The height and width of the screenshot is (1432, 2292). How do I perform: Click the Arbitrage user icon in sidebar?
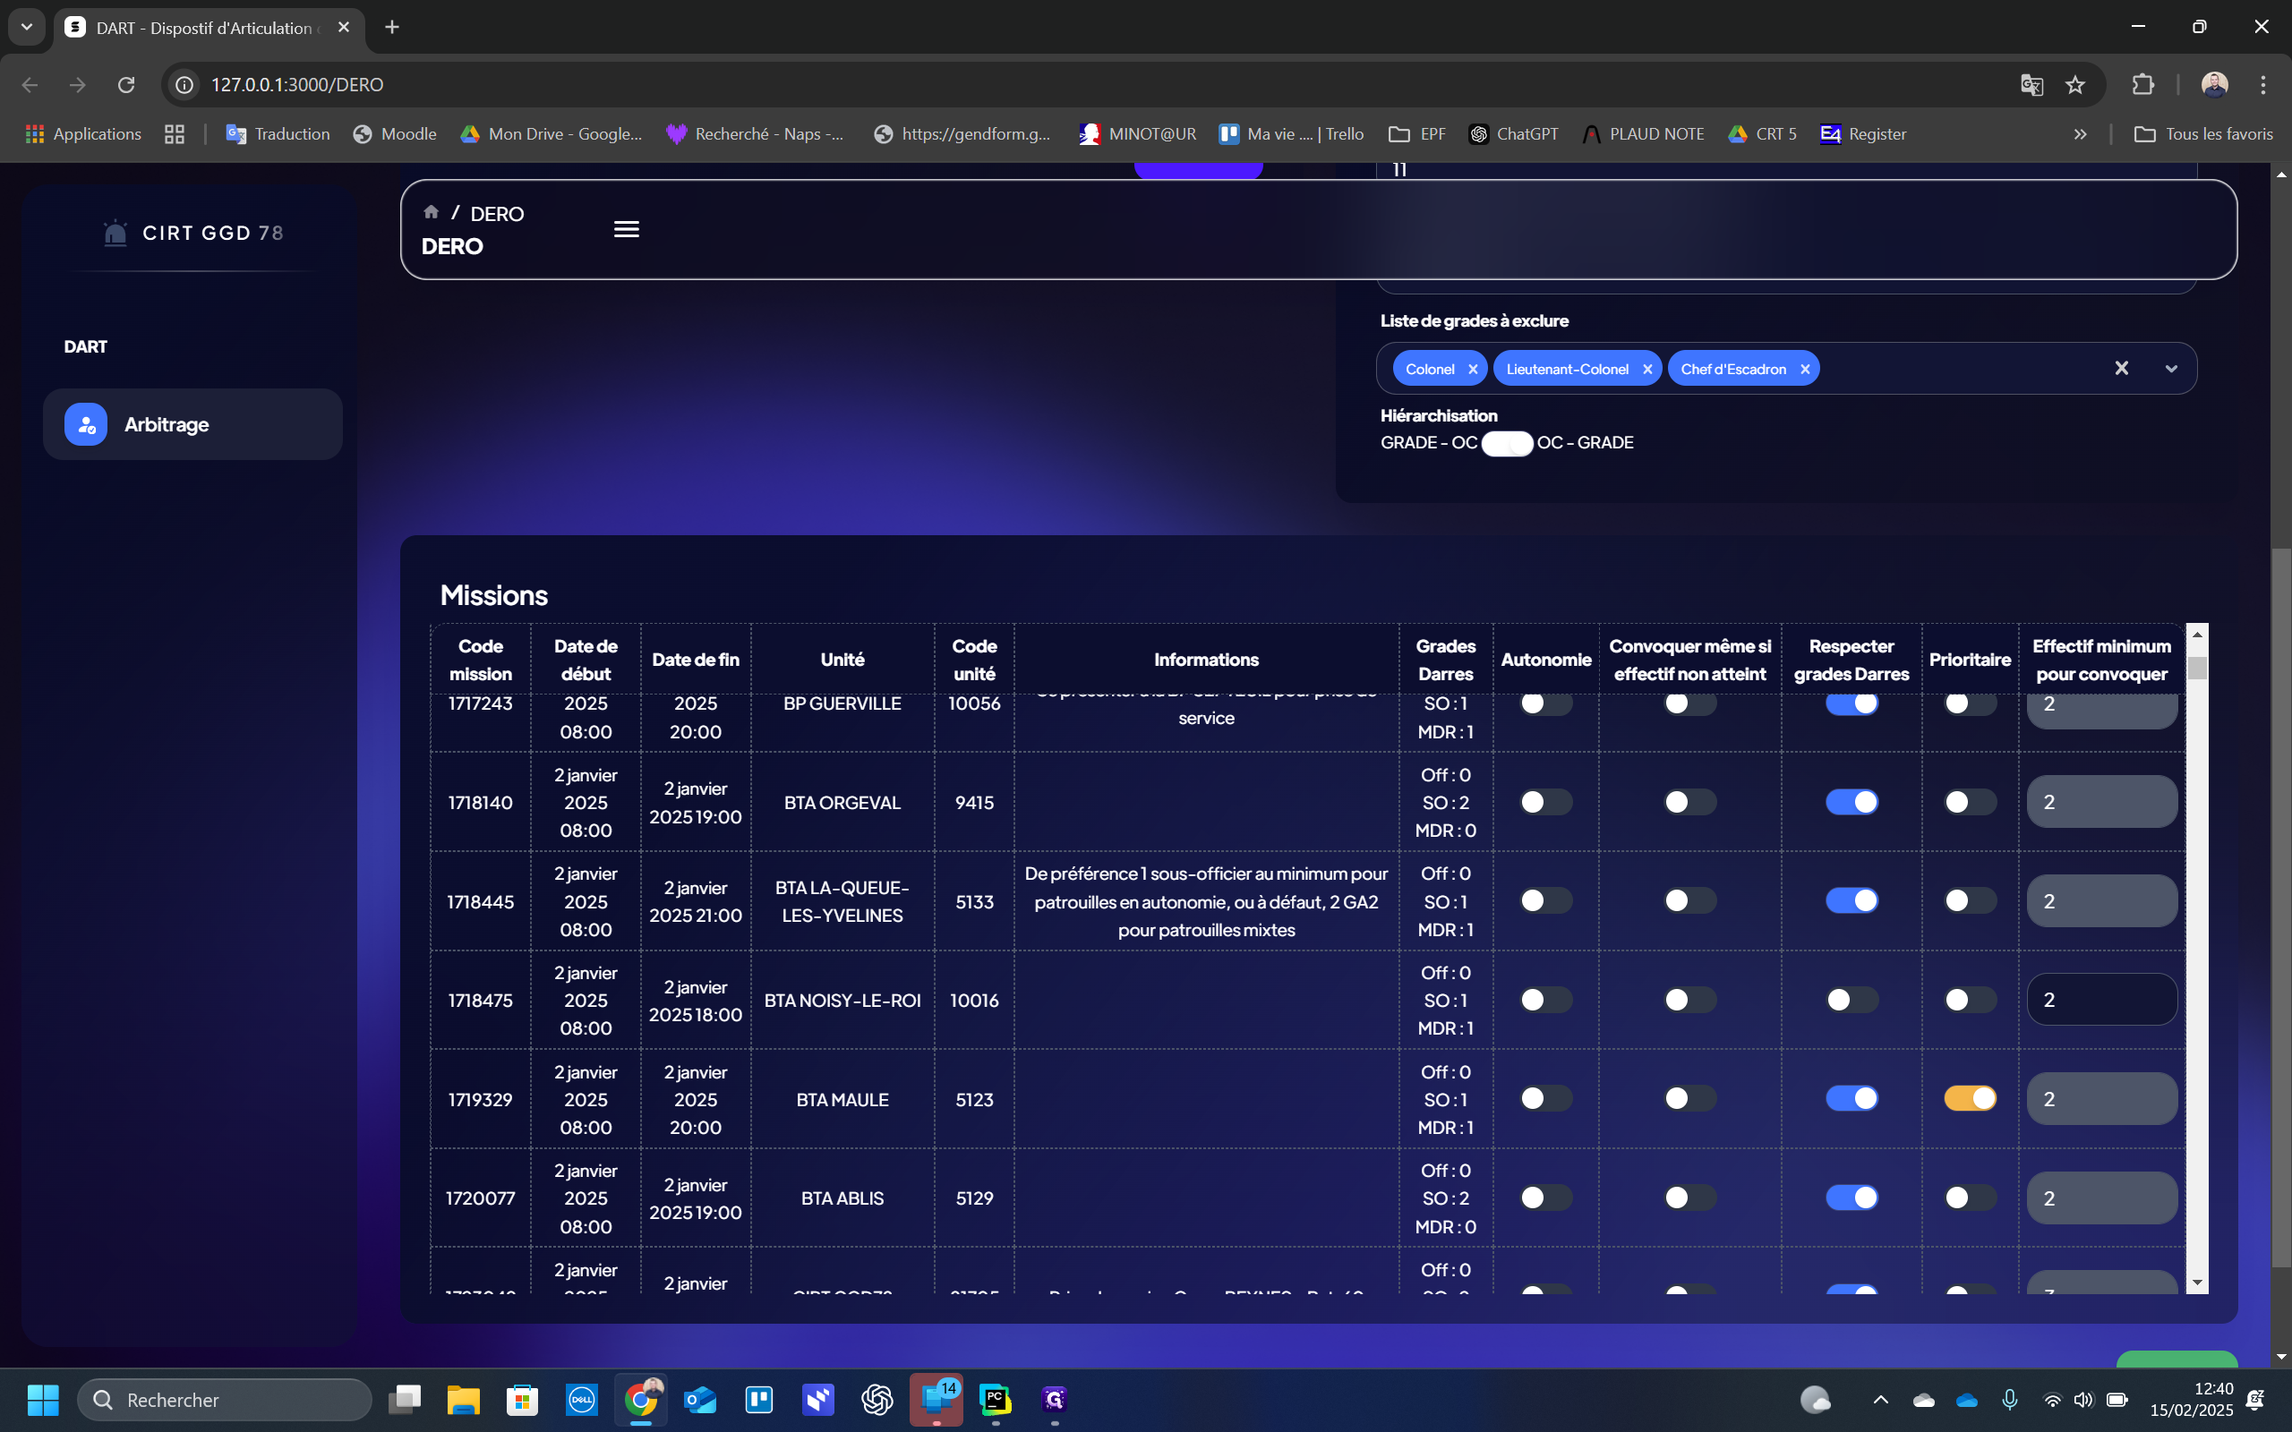click(86, 424)
